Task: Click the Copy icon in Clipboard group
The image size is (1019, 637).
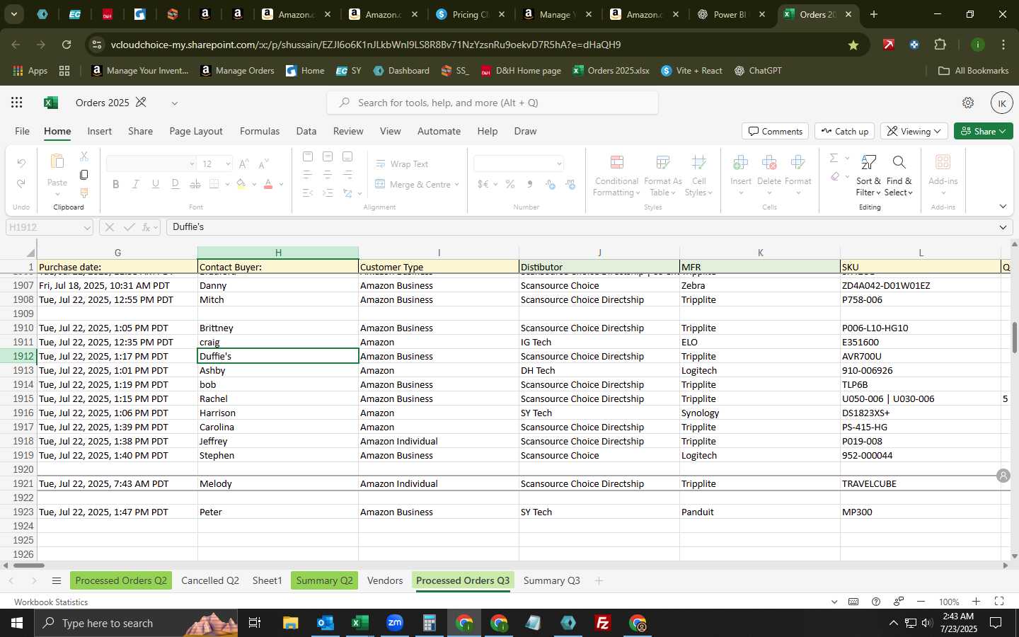Action: click(x=84, y=174)
